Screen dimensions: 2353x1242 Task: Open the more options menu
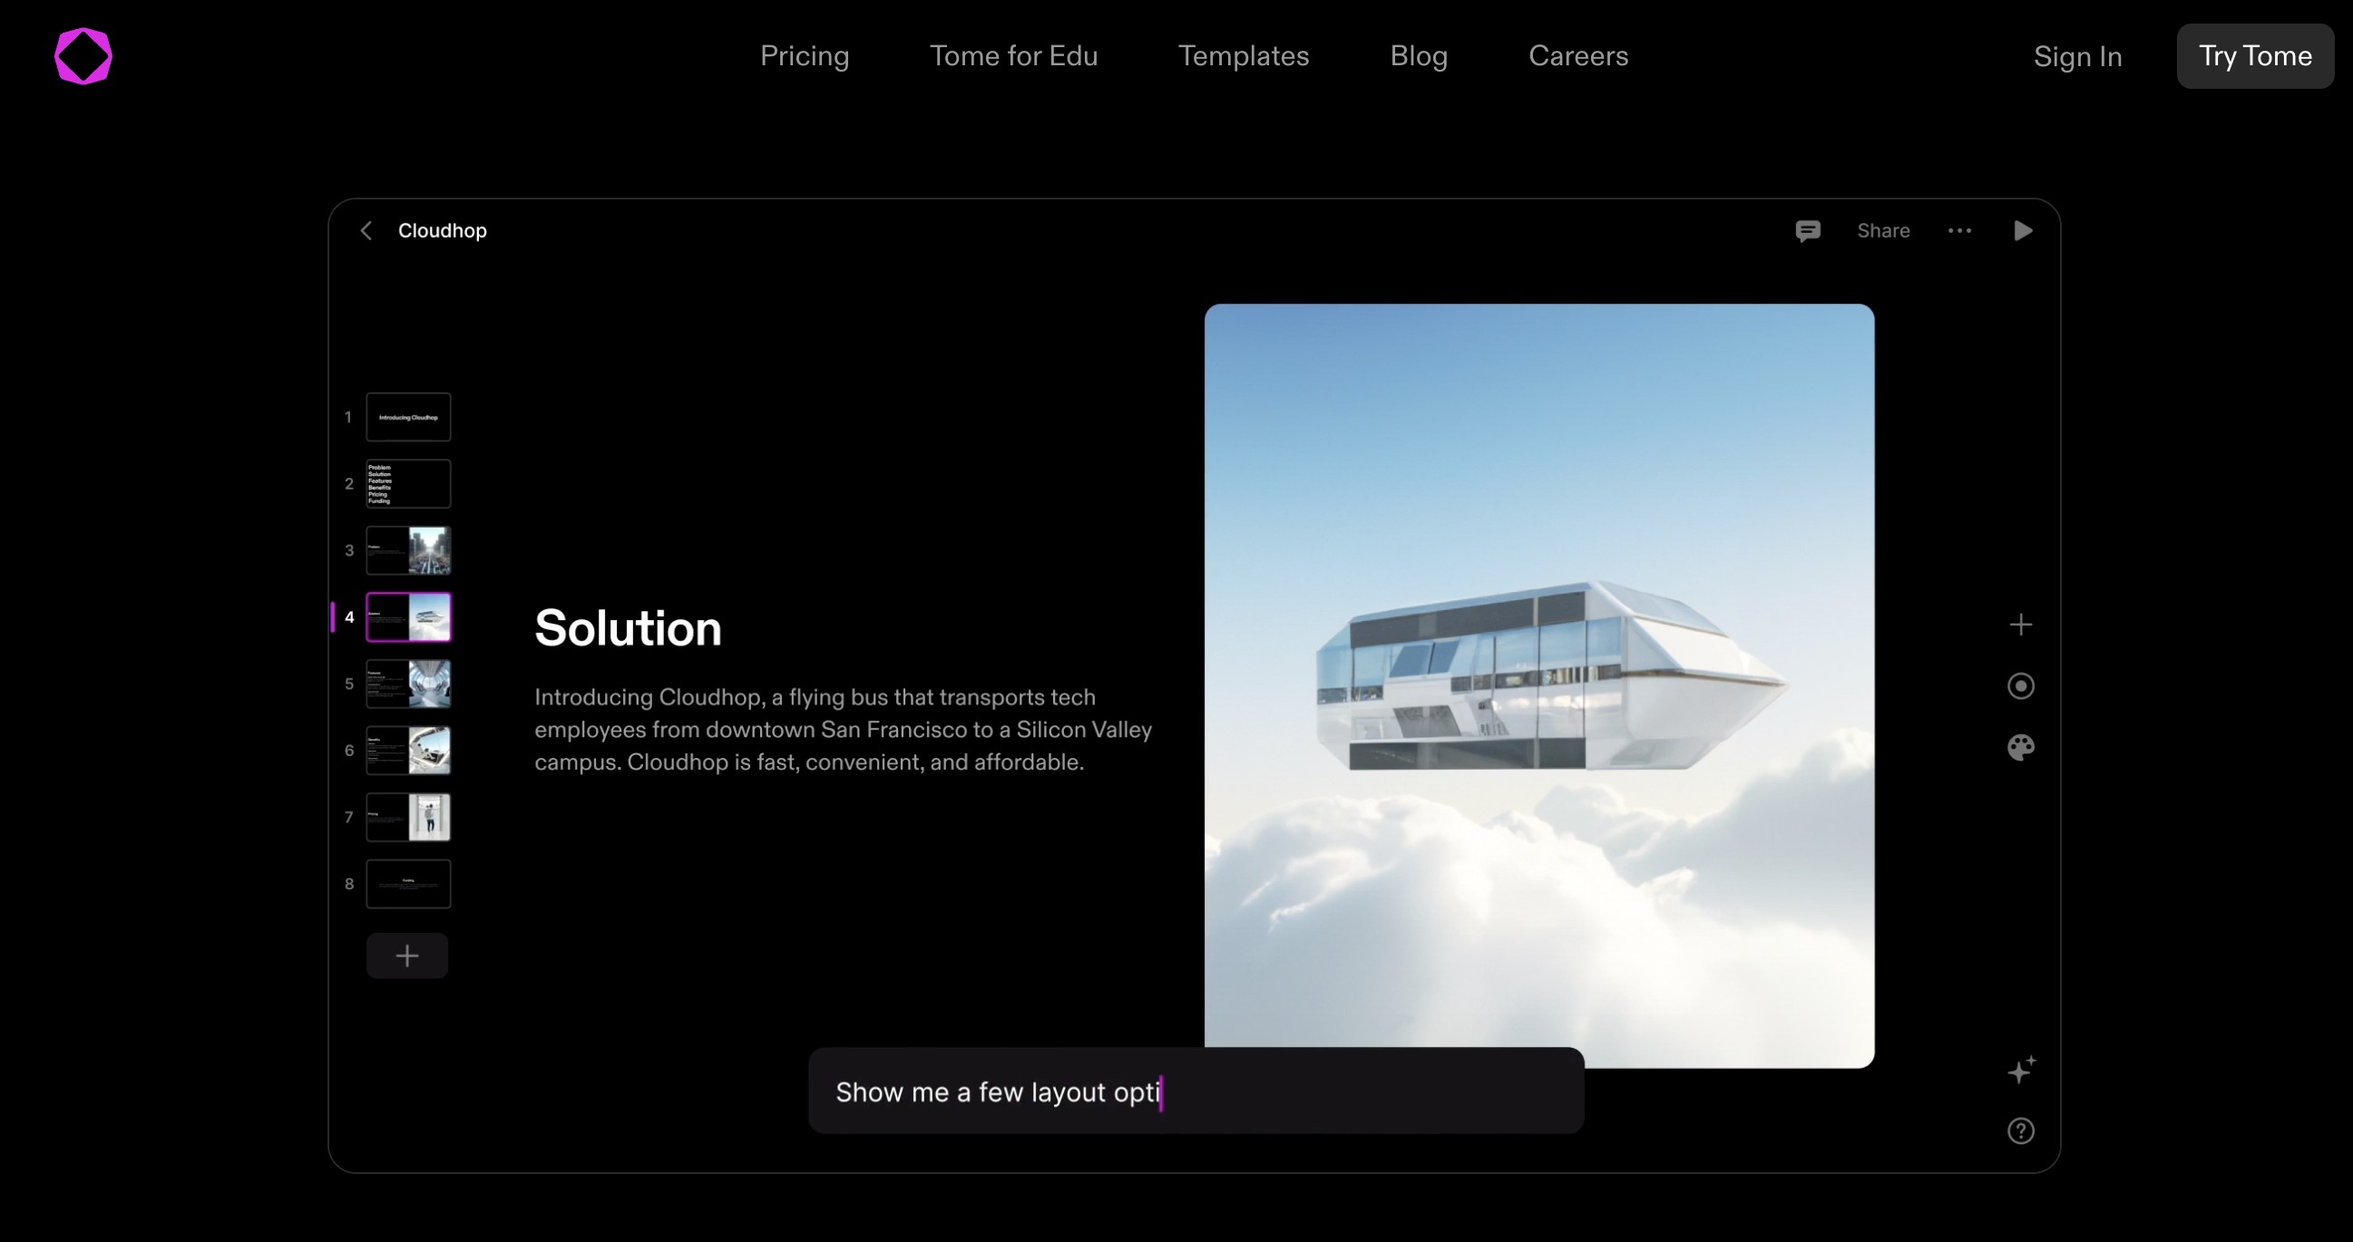tap(1958, 230)
